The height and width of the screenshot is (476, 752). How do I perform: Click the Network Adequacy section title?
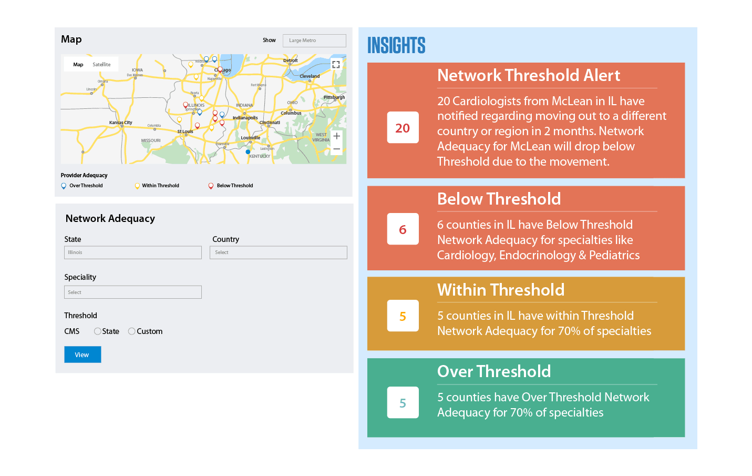point(110,218)
